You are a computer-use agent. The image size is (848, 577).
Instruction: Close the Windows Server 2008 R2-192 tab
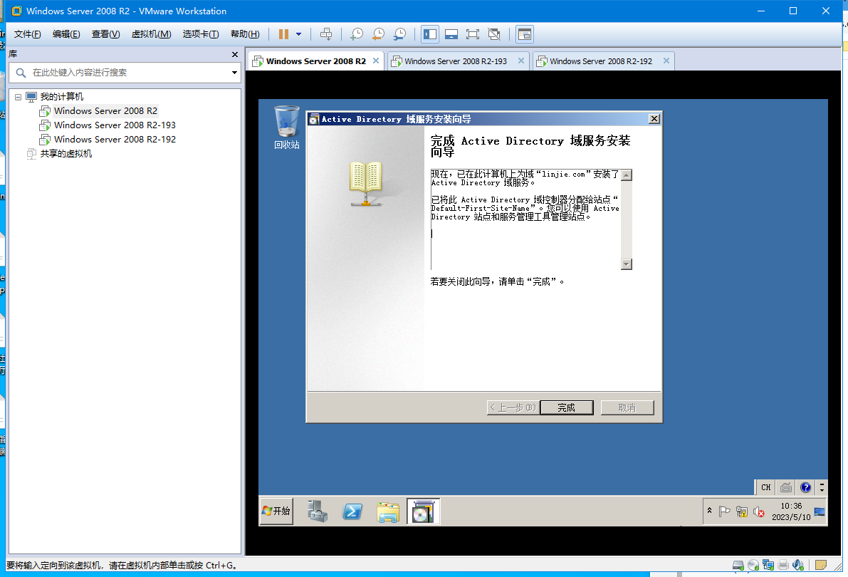[x=666, y=61]
